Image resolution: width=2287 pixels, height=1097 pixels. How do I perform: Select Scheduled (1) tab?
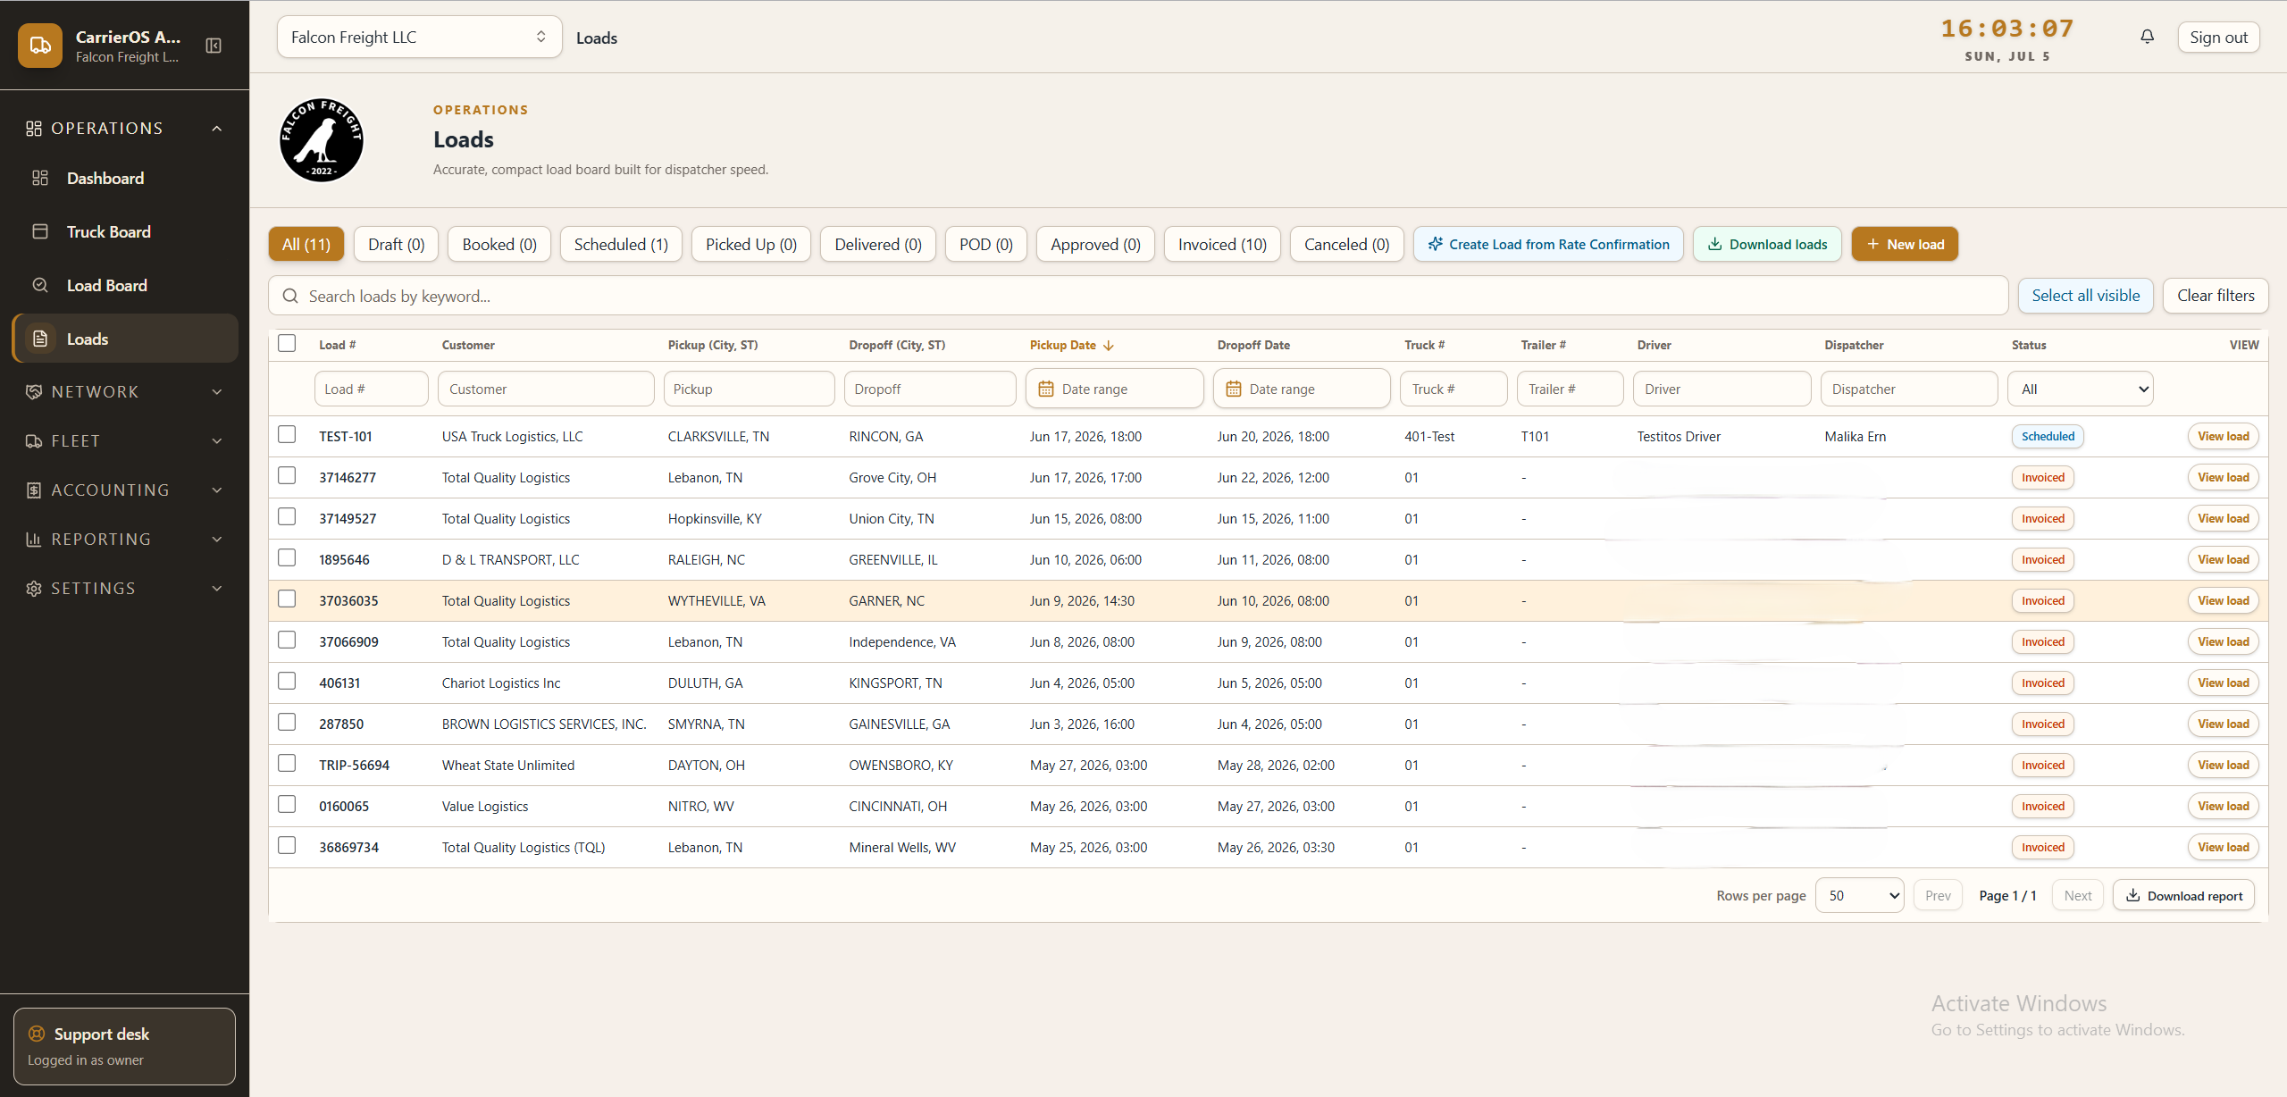[621, 244]
